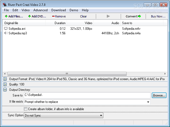170x127 pixels.
Task: Click the Audio column header
Action: (x=107, y=23)
